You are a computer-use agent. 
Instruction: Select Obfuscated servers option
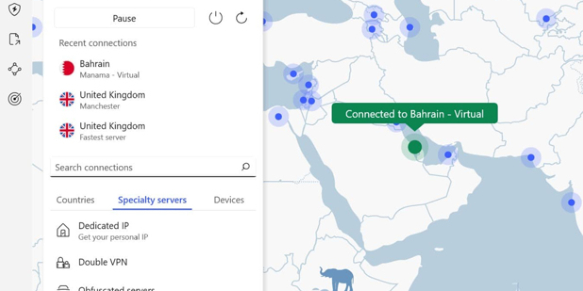(117, 289)
